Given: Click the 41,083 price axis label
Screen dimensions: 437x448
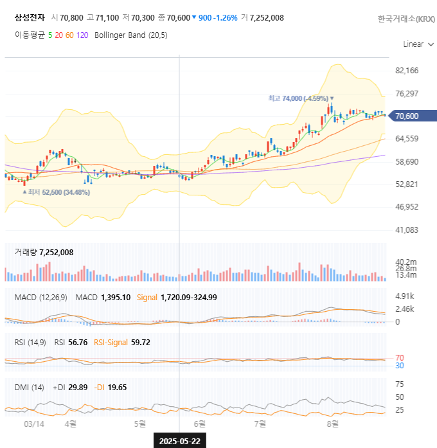Looking at the screenshot, I should tap(407, 229).
